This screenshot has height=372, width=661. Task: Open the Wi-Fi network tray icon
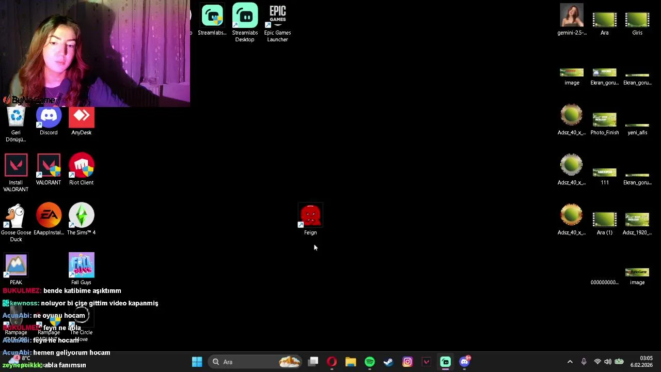click(597, 362)
